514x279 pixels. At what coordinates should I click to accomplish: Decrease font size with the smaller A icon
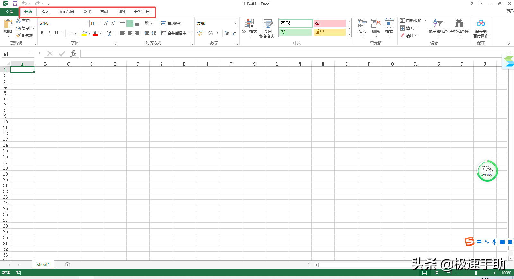pyautogui.click(x=113, y=23)
